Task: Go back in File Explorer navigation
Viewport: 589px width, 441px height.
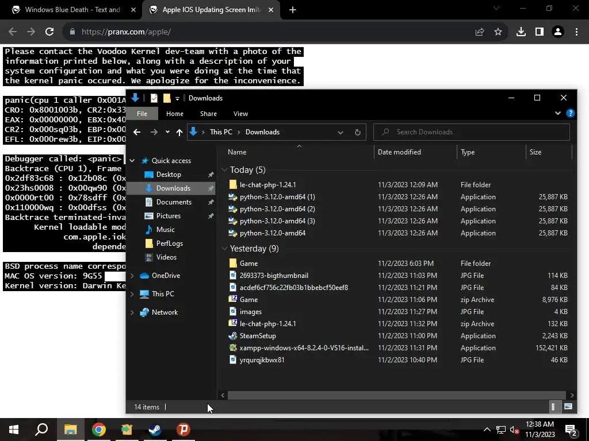Action: coord(137,132)
